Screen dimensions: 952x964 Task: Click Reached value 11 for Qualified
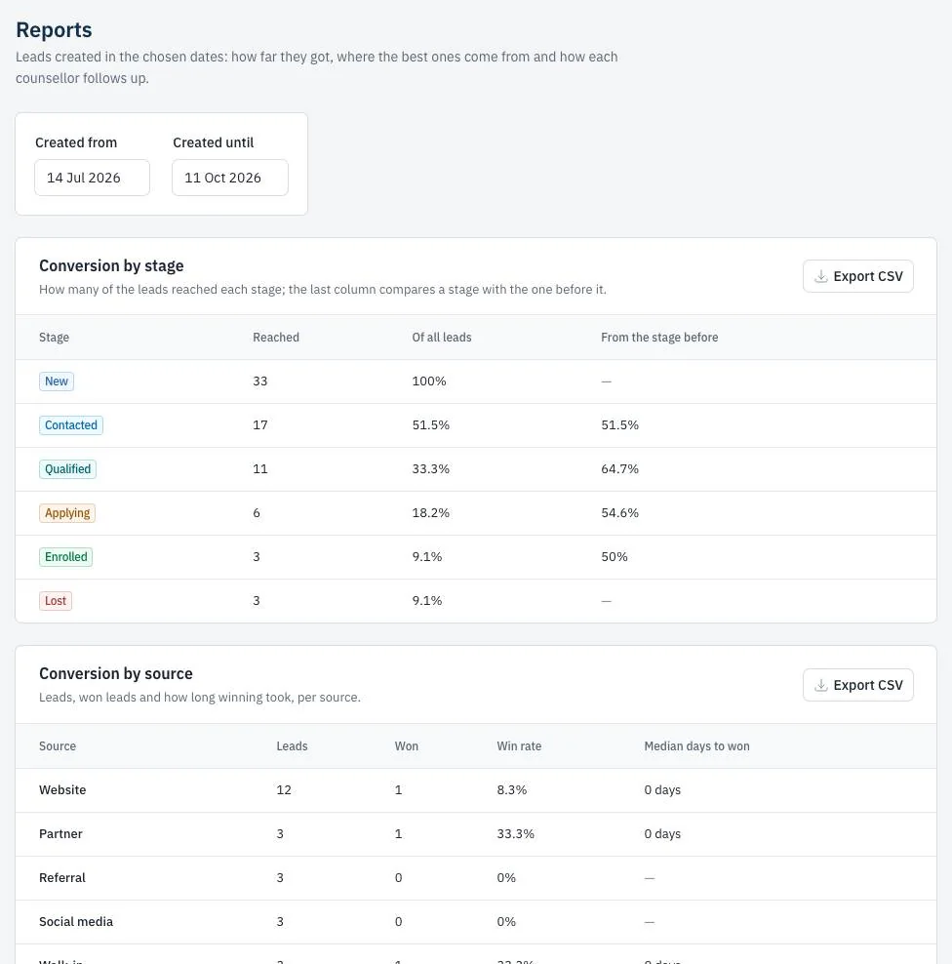[x=260, y=469]
